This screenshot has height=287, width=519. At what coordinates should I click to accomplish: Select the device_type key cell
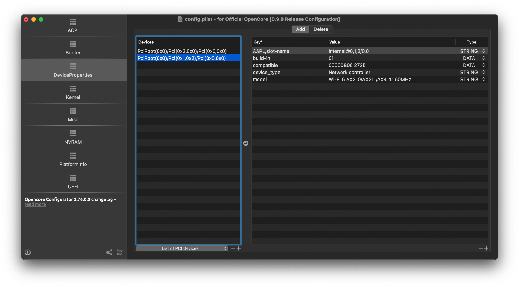coord(267,72)
